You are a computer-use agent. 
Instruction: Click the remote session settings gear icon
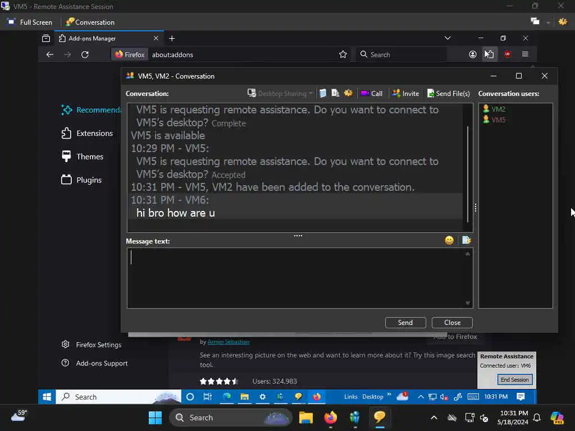pyautogui.click(x=563, y=22)
